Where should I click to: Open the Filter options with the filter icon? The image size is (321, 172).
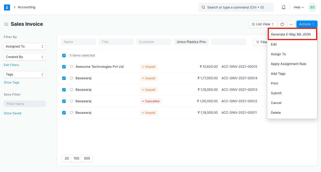(x=261, y=42)
